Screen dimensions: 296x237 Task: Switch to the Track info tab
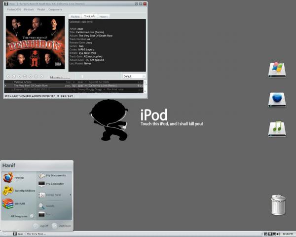(90, 16)
